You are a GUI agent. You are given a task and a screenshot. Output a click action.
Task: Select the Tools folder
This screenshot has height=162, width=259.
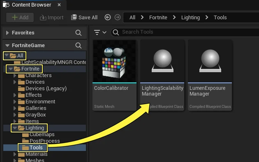coord(32,148)
